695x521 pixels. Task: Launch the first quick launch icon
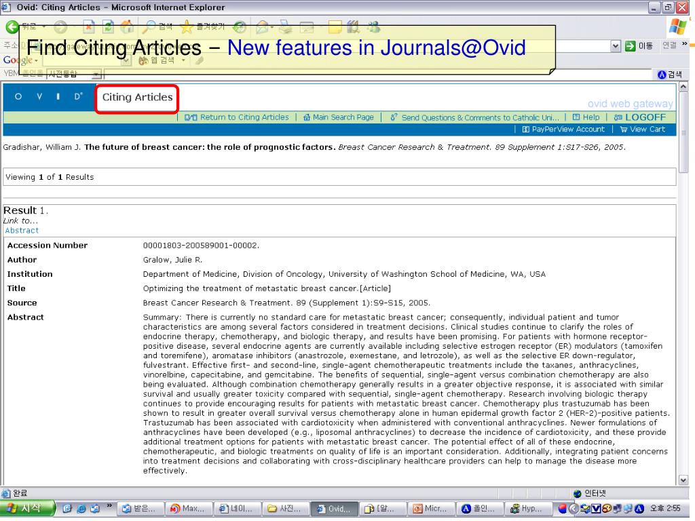click(67, 509)
